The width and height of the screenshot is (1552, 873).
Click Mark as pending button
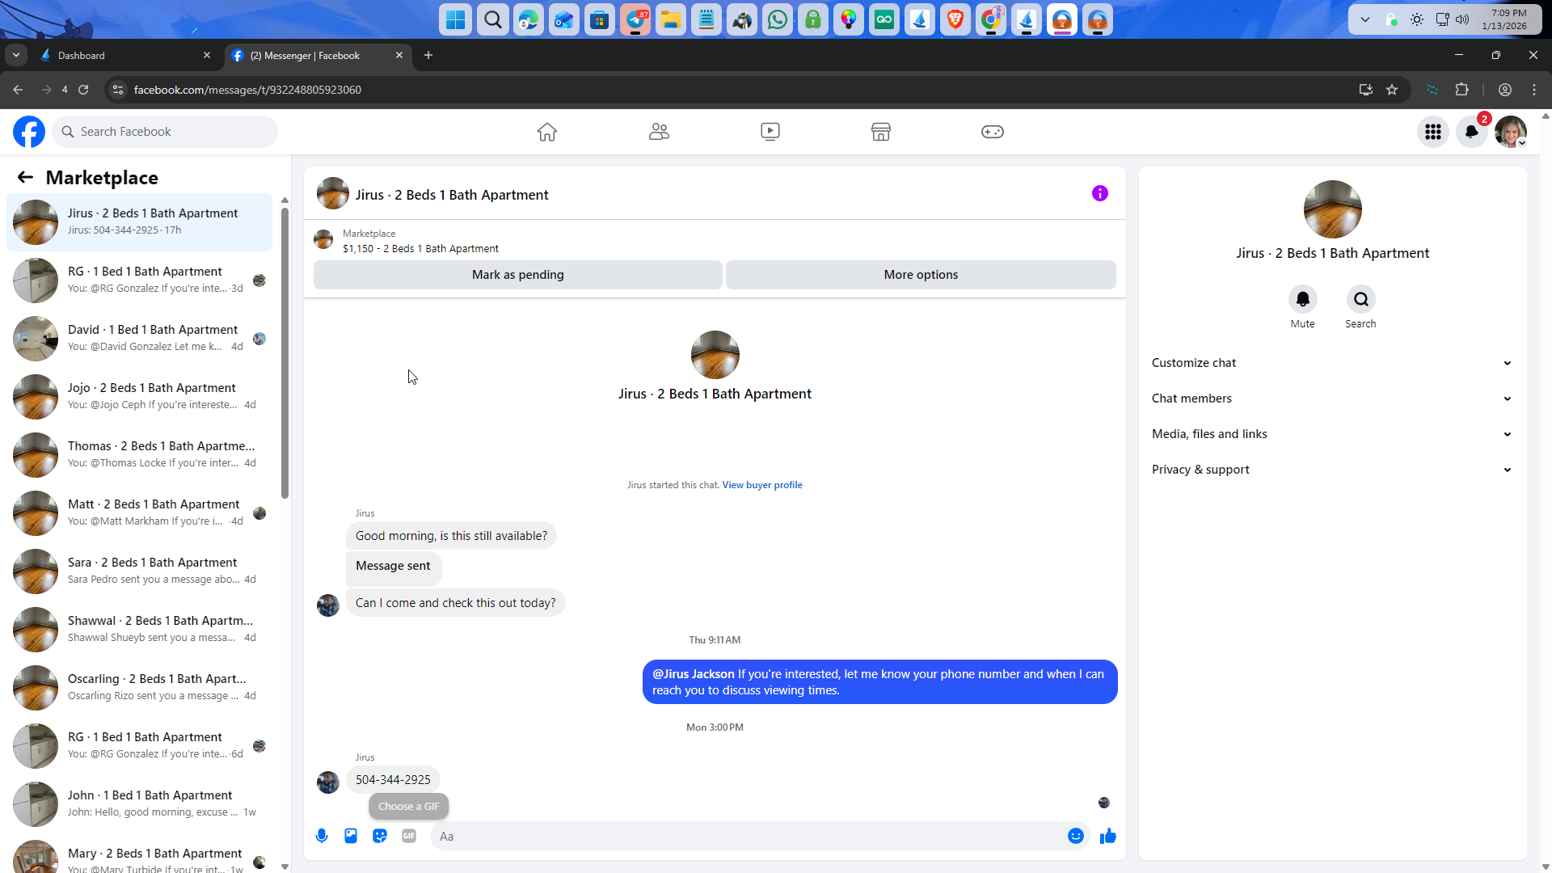coord(517,275)
